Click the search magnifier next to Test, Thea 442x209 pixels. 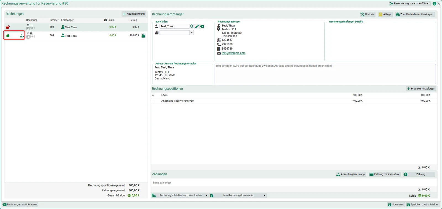point(192,26)
